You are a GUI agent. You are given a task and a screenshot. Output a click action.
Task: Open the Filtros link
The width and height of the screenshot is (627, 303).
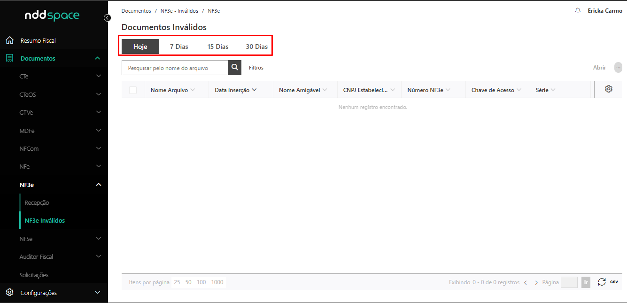[256, 68]
